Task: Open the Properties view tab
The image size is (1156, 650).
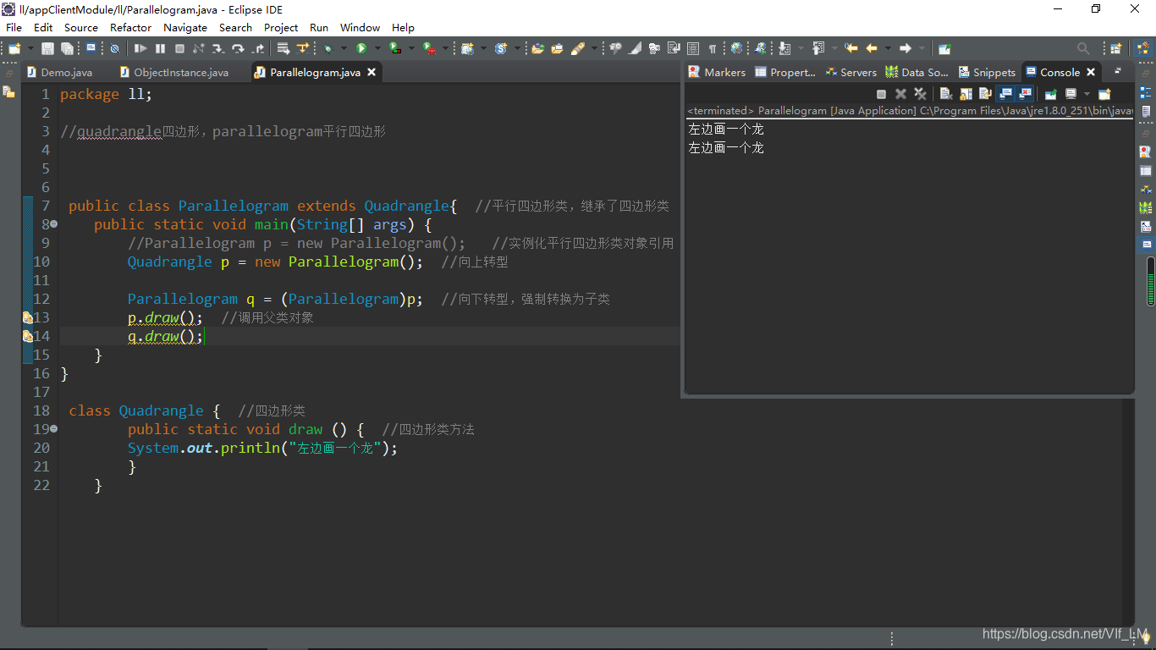Action: click(x=785, y=72)
